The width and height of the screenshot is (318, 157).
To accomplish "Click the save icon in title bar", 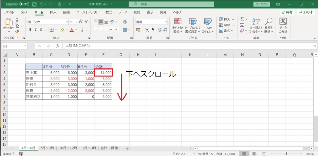I will pyautogui.click(x=33, y=4).
